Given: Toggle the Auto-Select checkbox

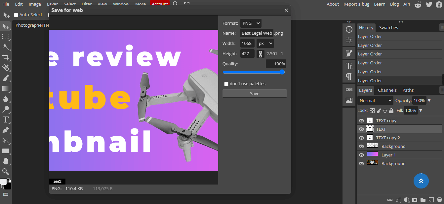Looking at the screenshot, I should click(x=16, y=15).
